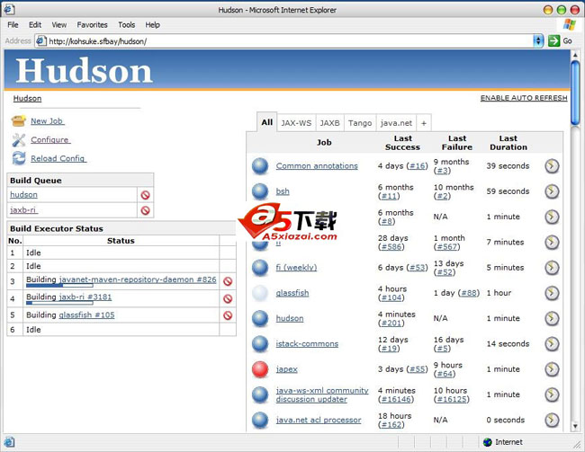The width and height of the screenshot is (585, 452).
Task: Click the New Job link
Action: tap(47, 121)
